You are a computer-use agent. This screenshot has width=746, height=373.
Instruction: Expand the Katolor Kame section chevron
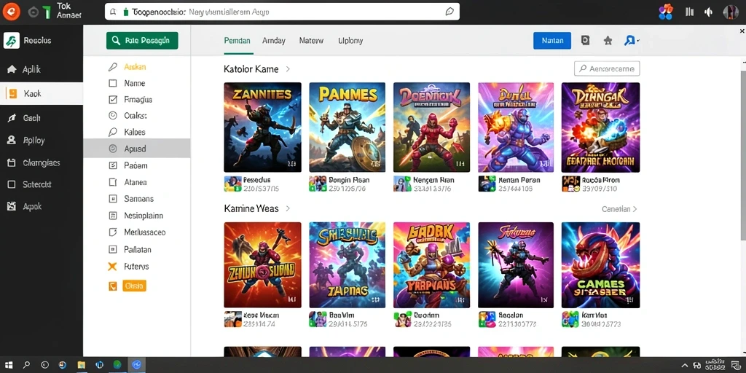[288, 69]
